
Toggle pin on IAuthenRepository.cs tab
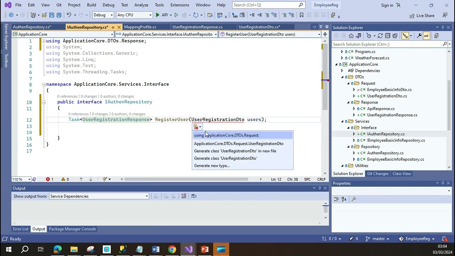click(x=113, y=27)
